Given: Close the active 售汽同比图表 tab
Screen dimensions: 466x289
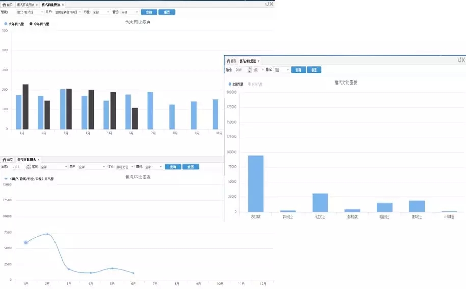Looking at the screenshot, I should coord(63,5).
